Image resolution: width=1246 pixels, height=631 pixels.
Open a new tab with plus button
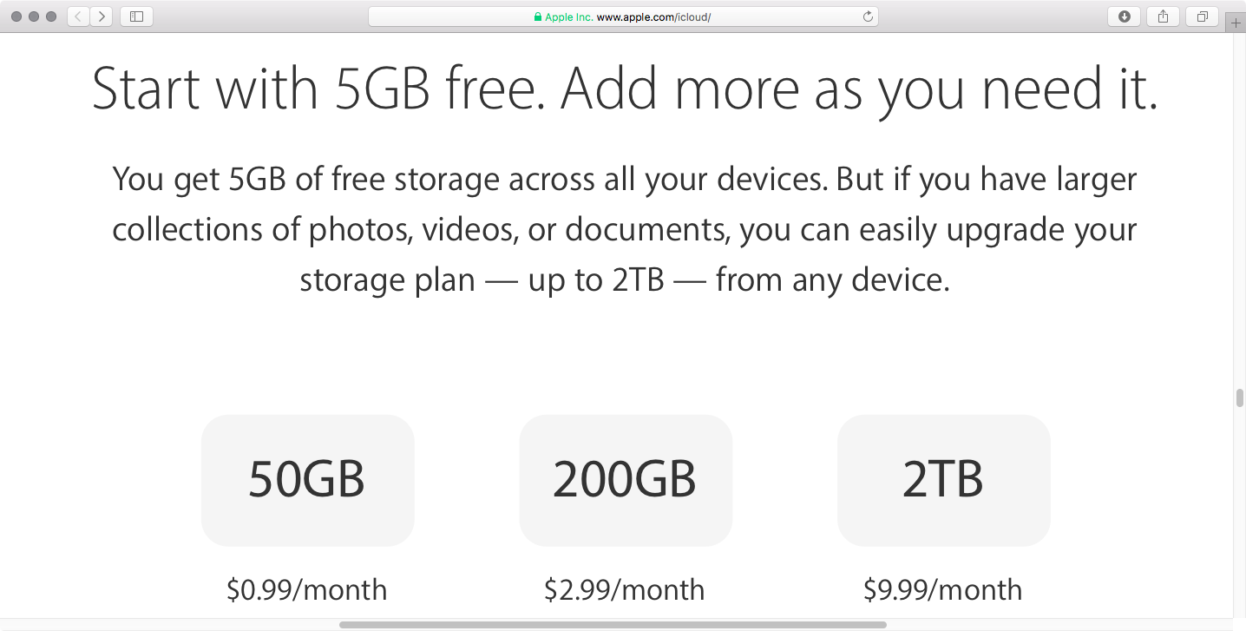(x=1236, y=23)
